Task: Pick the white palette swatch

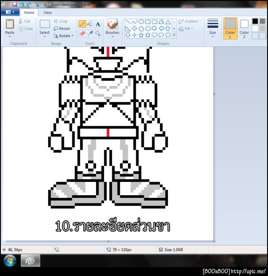Action: click(255, 29)
